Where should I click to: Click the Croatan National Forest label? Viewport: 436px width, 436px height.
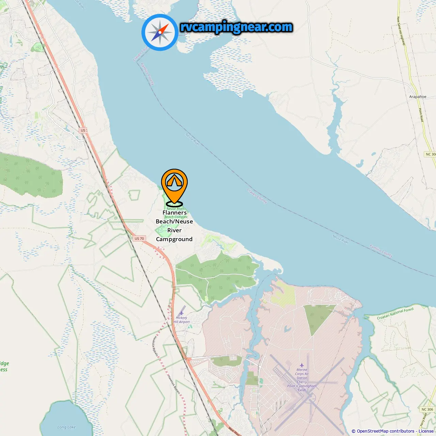[x=395, y=313]
